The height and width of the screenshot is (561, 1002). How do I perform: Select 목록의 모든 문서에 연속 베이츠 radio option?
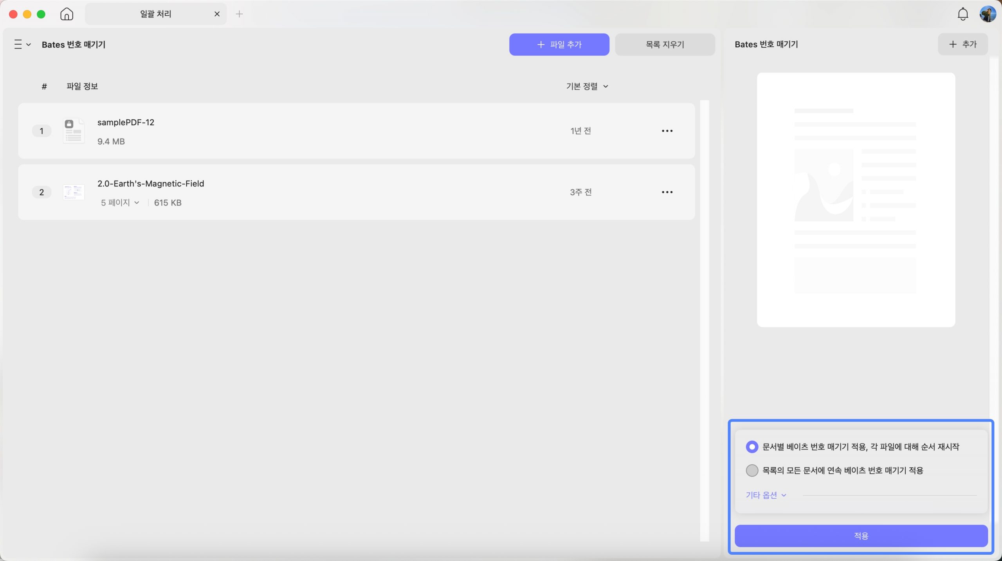point(751,470)
